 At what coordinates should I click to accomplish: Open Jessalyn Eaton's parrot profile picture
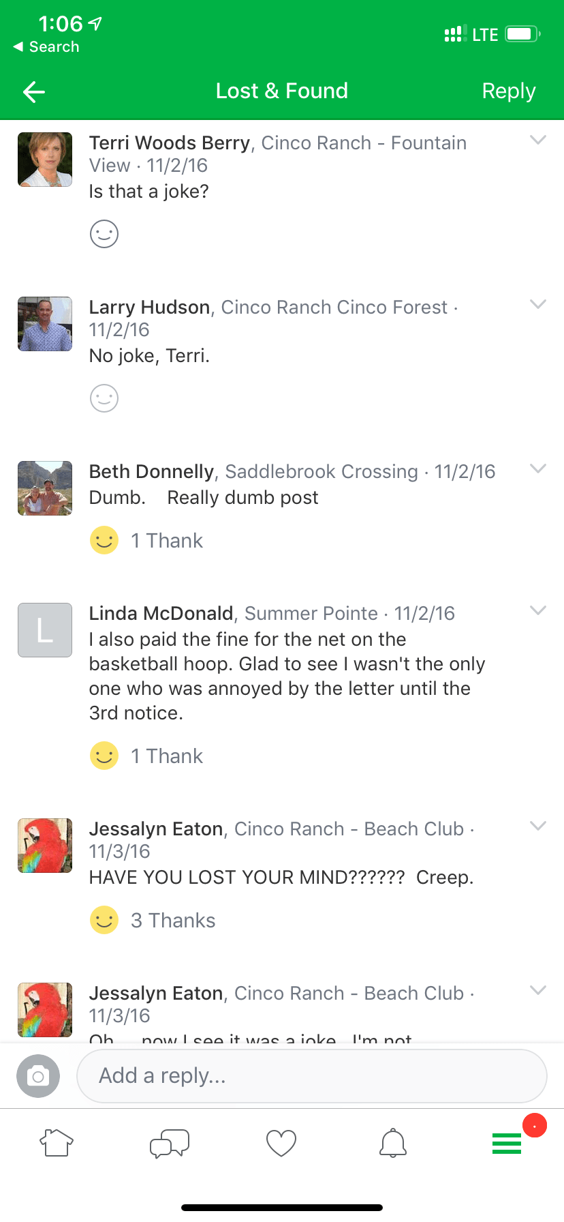[45, 846]
